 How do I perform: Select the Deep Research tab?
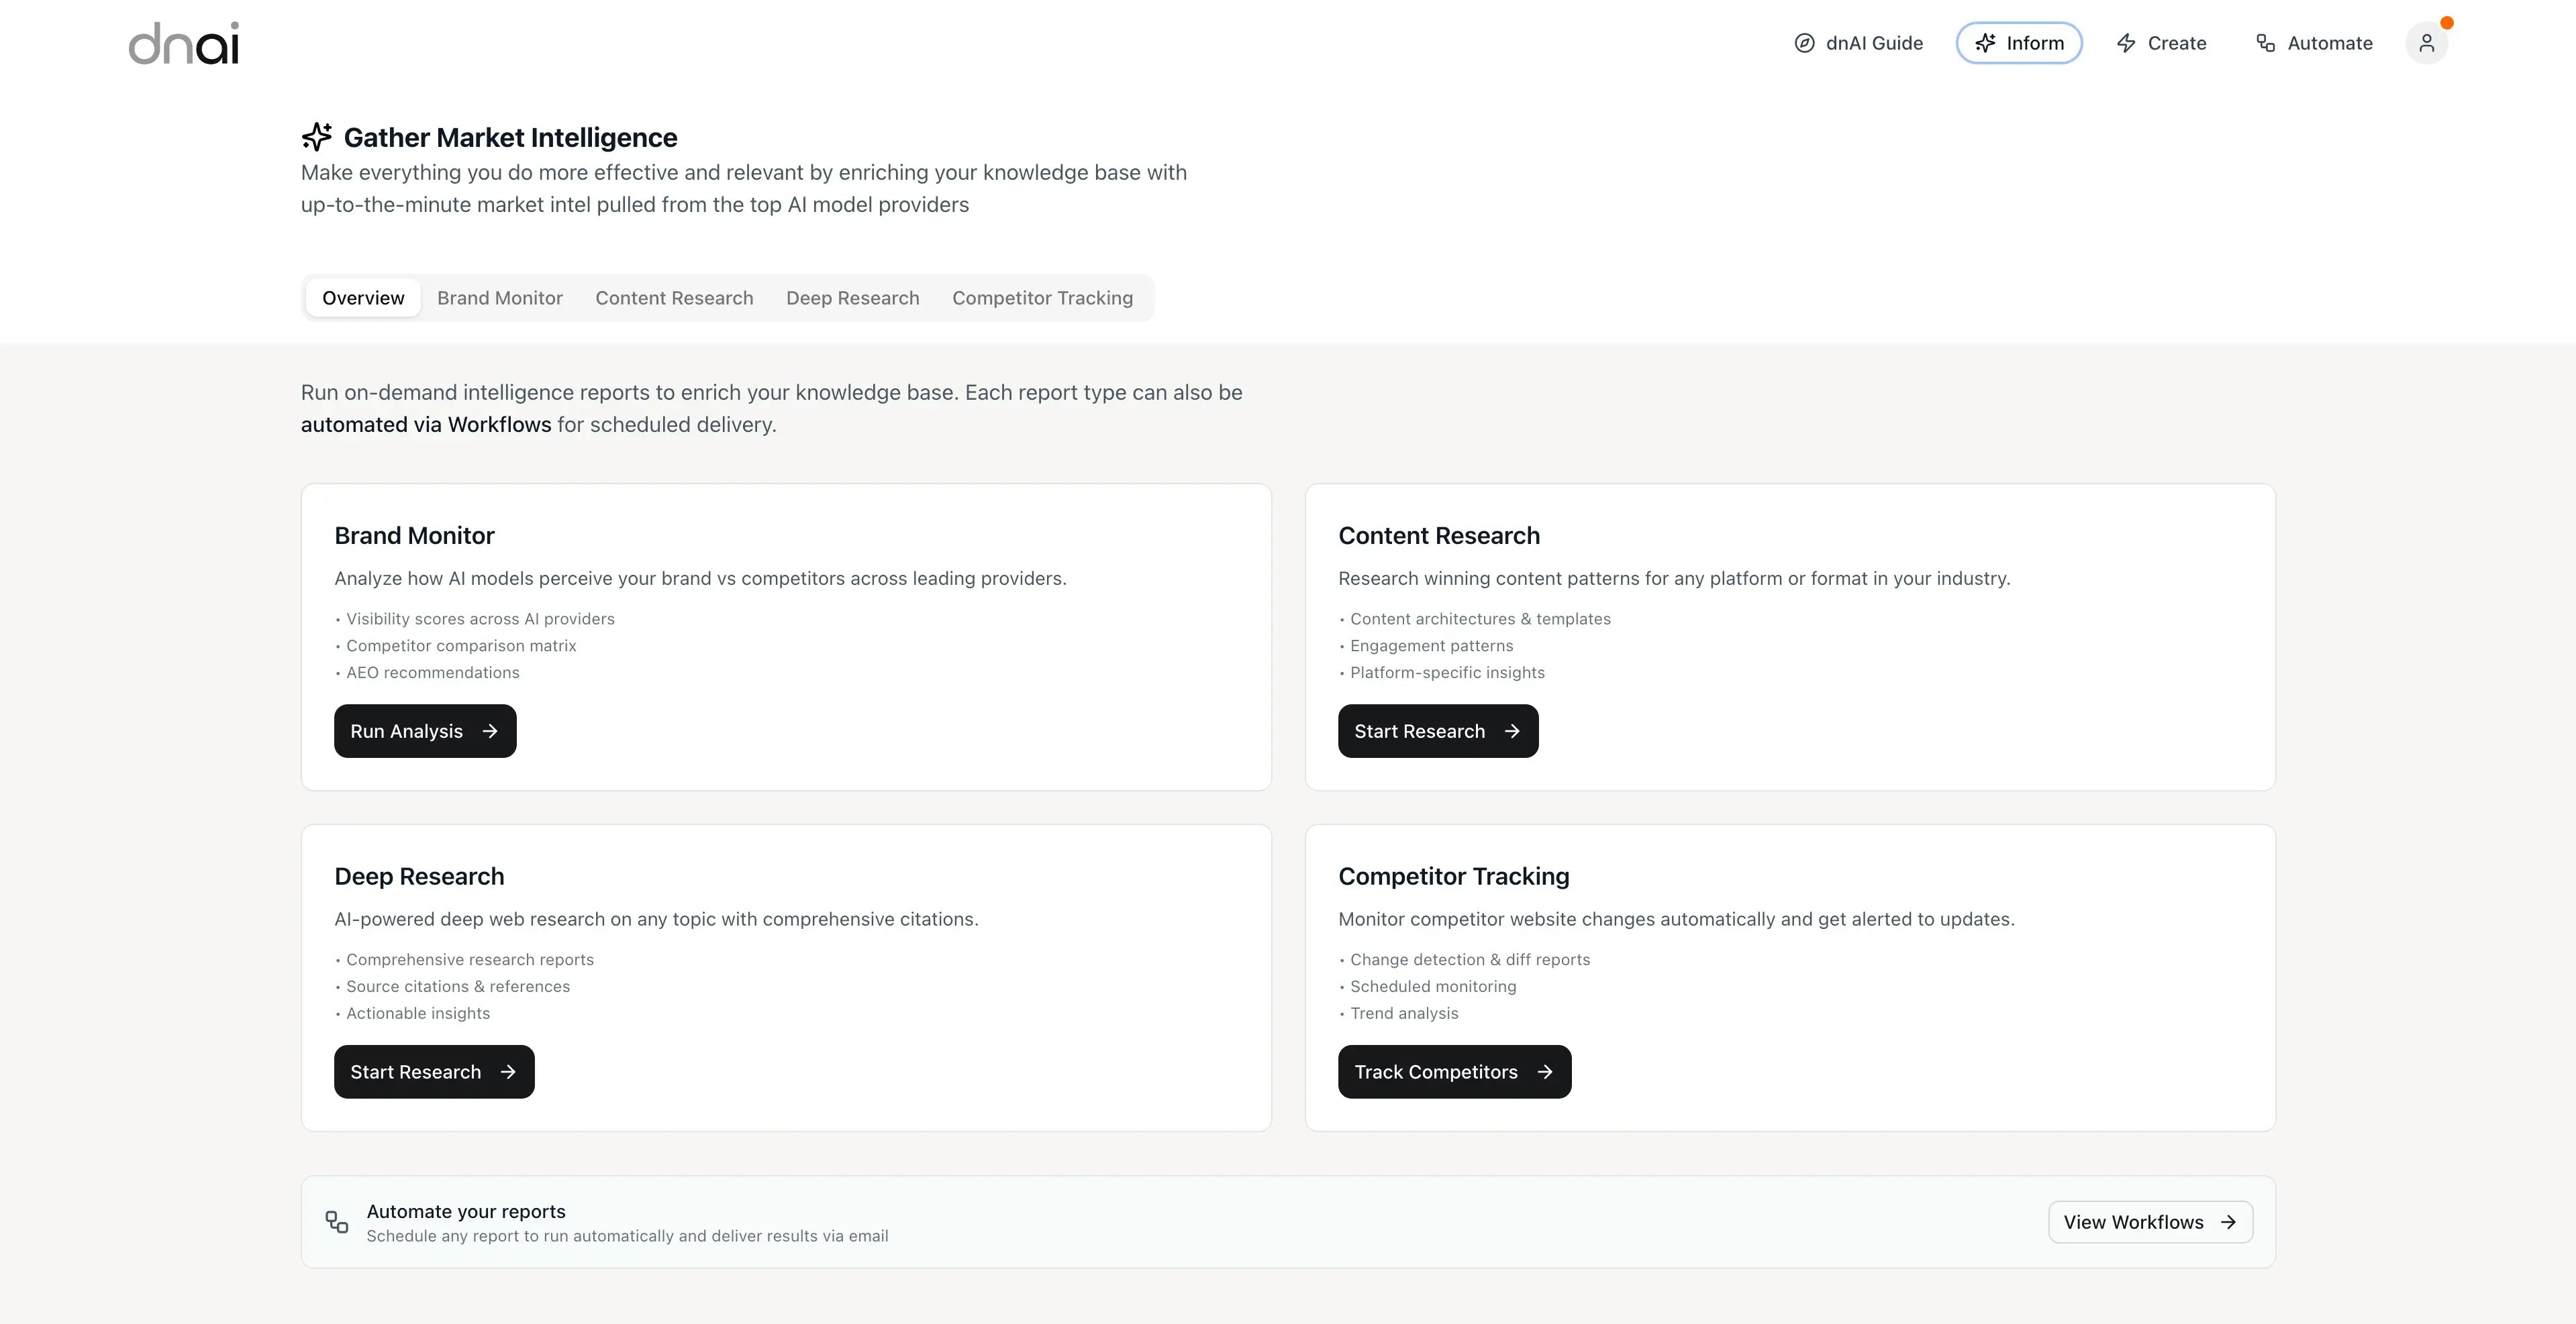click(x=852, y=296)
